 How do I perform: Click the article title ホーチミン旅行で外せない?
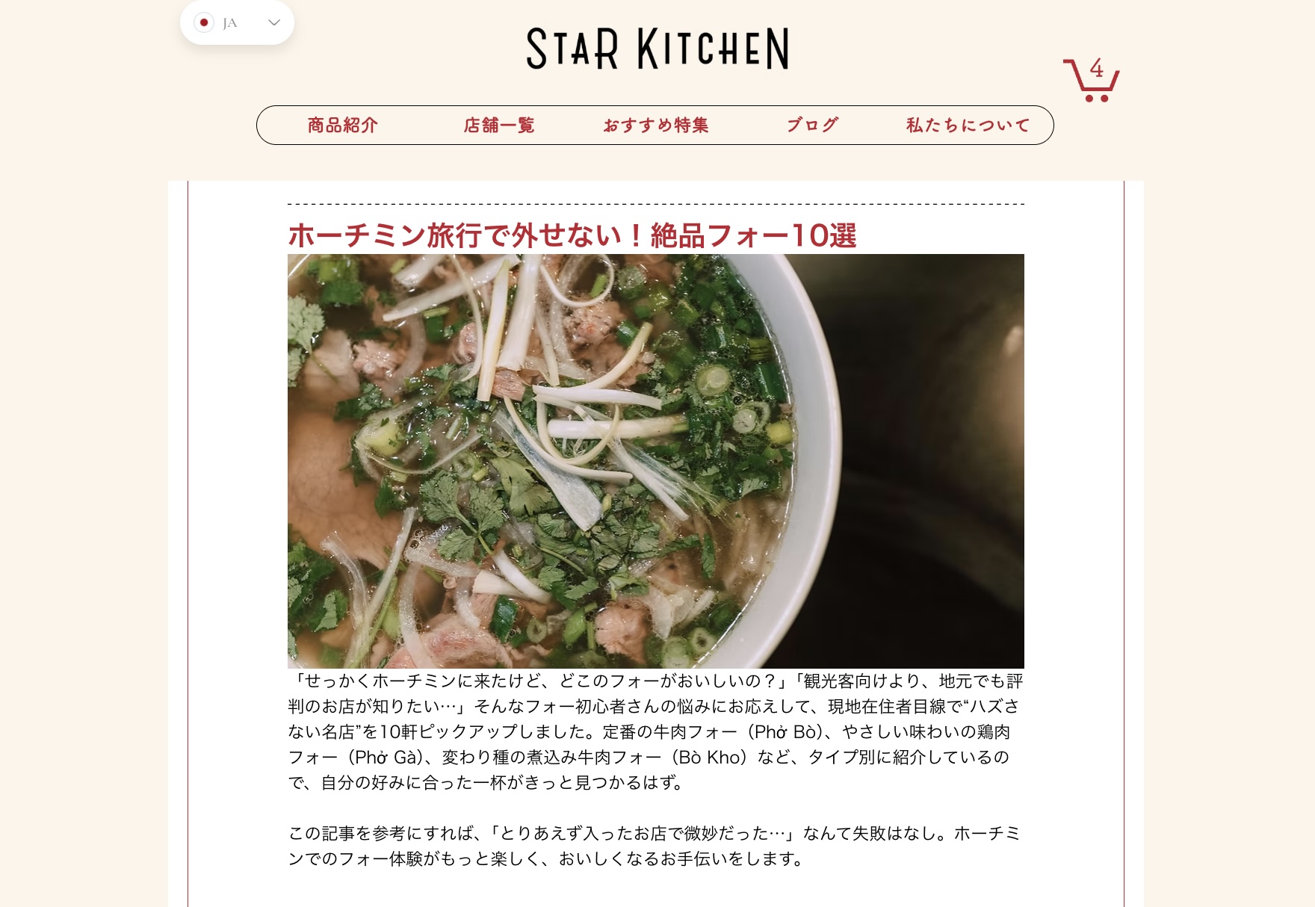pos(572,235)
